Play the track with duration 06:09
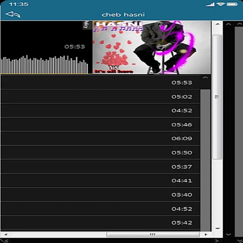The width and height of the screenshot is (243, 243). pos(100,139)
